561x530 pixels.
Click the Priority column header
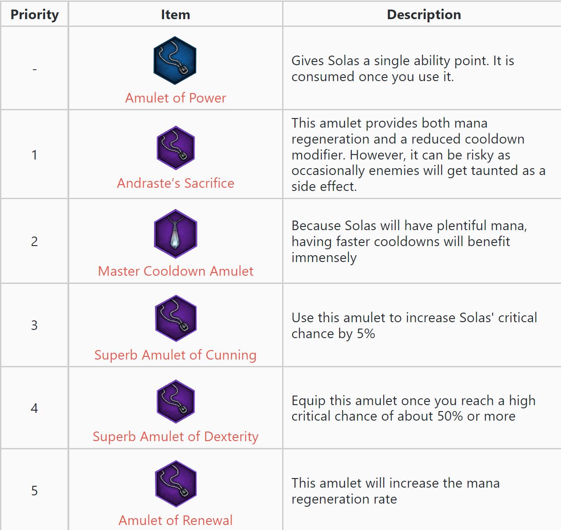[x=35, y=15]
